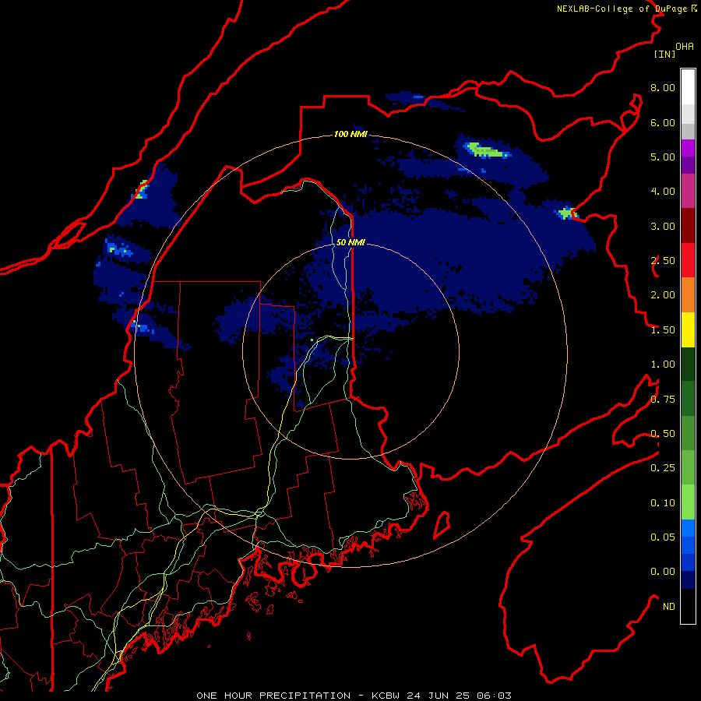701x701 pixels.
Task: Click the 5.00 legend value
Action: pyautogui.click(x=663, y=157)
